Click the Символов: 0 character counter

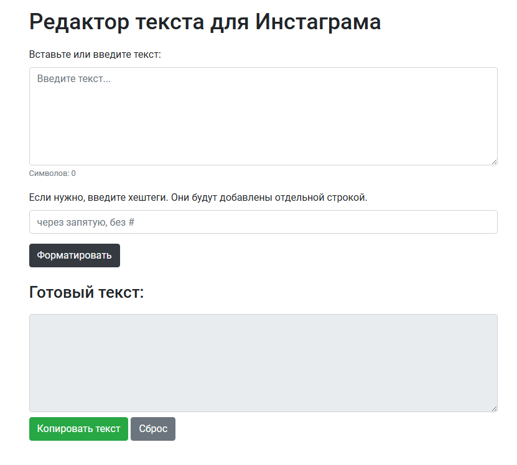pos(52,173)
